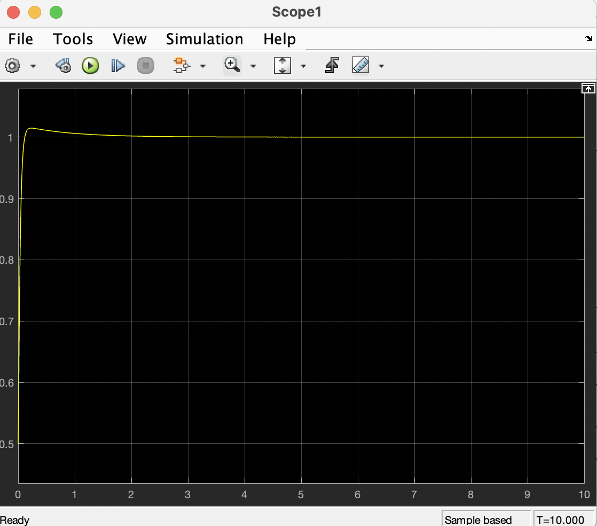Image resolution: width=597 pixels, height=526 pixels.
Task: Open the Simulation menu
Action: click(x=205, y=38)
